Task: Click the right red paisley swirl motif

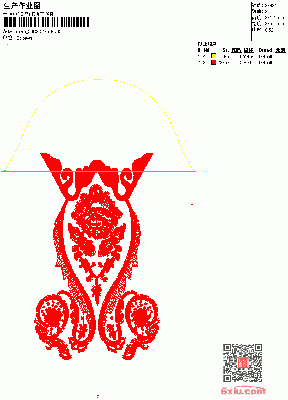Action: pyautogui.click(x=141, y=324)
